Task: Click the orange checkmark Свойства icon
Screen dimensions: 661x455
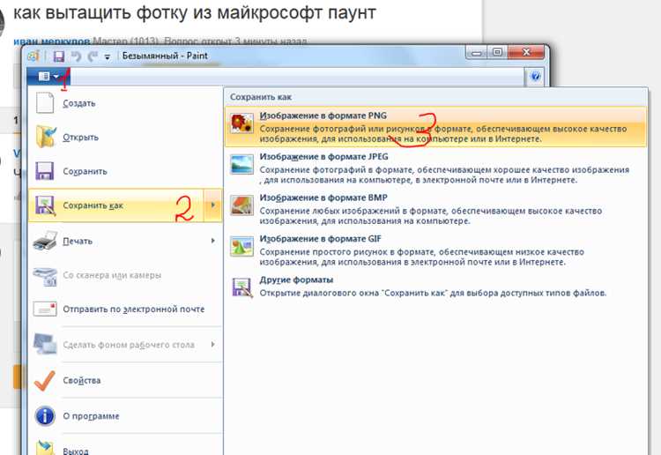Action: pyautogui.click(x=44, y=380)
